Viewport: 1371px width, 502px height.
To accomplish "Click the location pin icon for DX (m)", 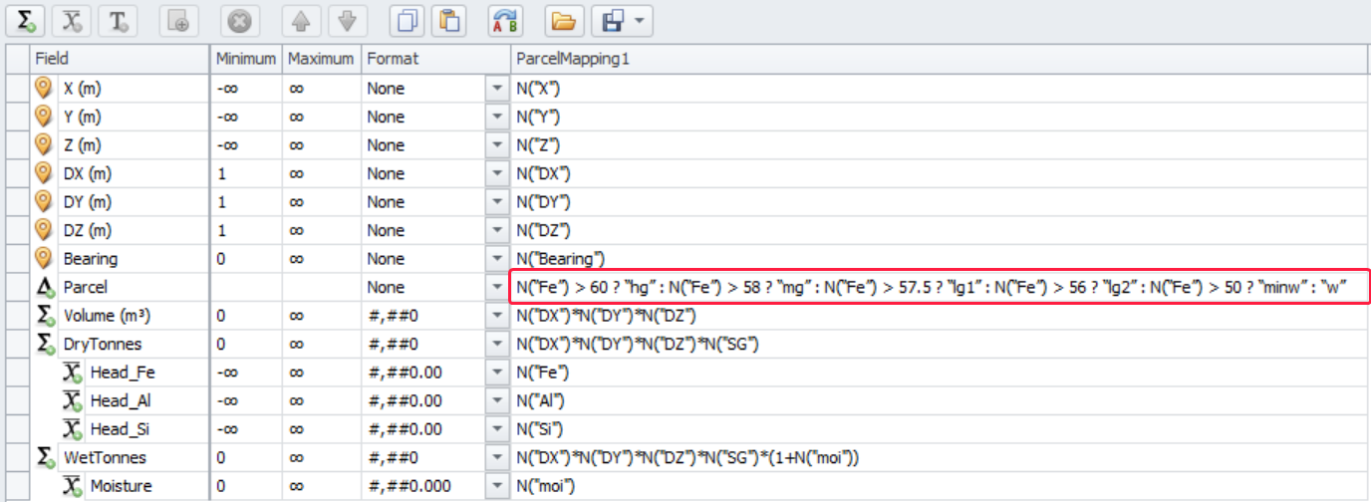I will (x=44, y=172).
